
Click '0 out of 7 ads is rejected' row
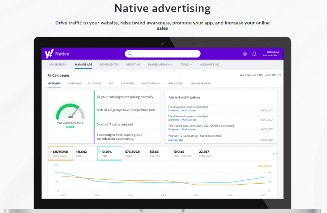click(x=128, y=124)
